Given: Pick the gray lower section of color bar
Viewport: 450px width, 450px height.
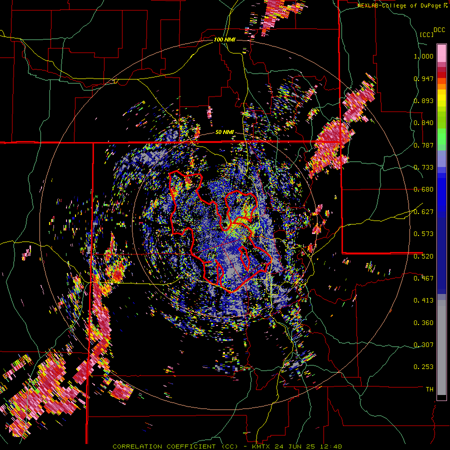Looking at the screenshot, I should click(441, 347).
